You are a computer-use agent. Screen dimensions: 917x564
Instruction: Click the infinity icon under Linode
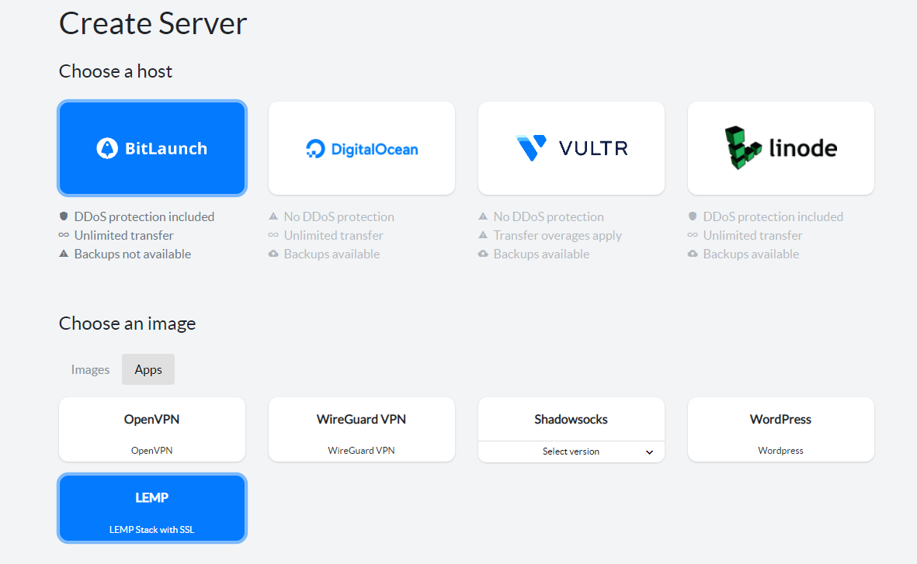(693, 235)
